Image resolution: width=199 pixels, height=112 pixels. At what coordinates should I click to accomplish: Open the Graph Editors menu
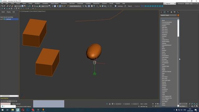pyautogui.click(x=55, y=3)
